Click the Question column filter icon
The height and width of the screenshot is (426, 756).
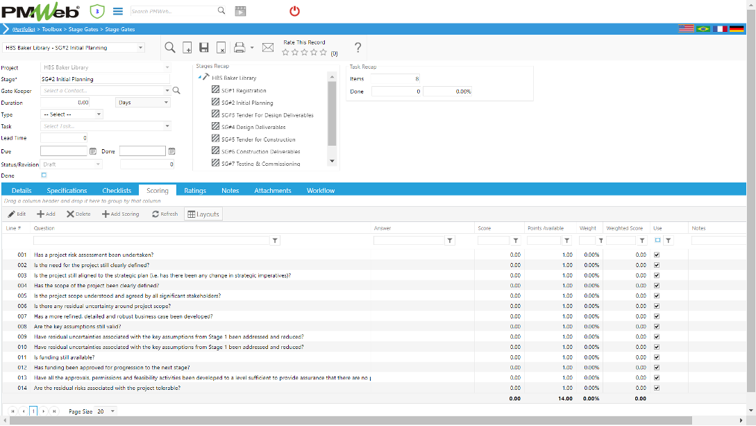coord(275,241)
